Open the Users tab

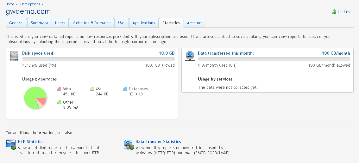(x=60, y=23)
